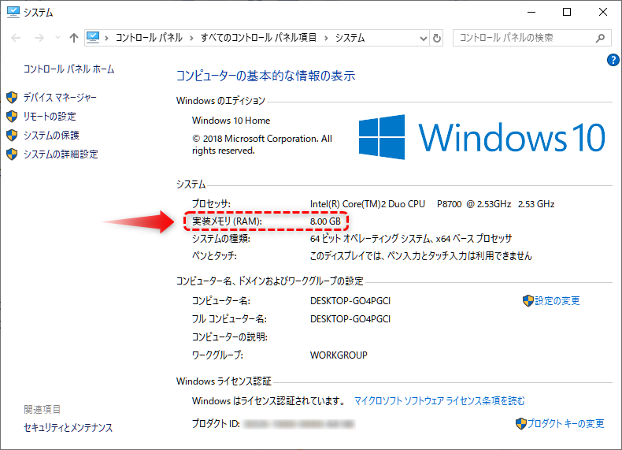The image size is (622, 450).
Task: Select システム breadcrumb in address bar
Action: [350, 38]
